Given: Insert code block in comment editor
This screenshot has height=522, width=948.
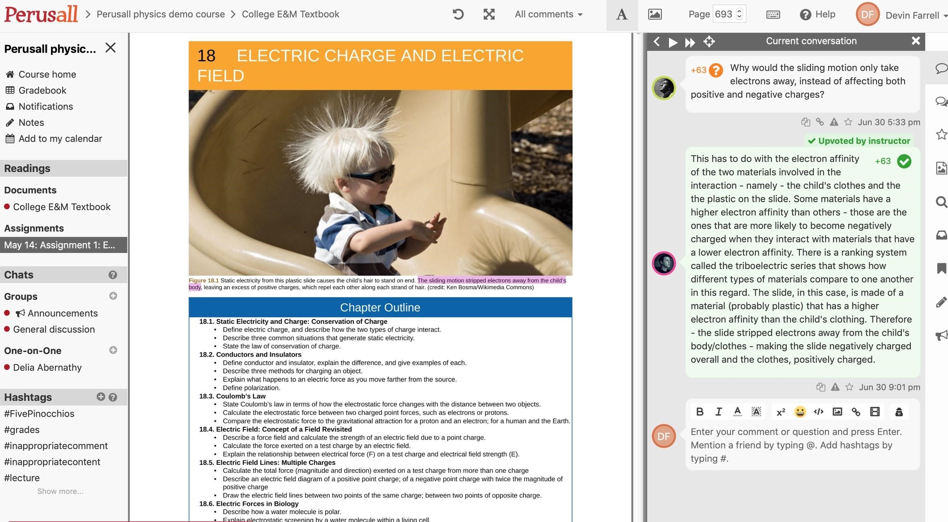Looking at the screenshot, I should pyautogui.click(x=819, y=412).
